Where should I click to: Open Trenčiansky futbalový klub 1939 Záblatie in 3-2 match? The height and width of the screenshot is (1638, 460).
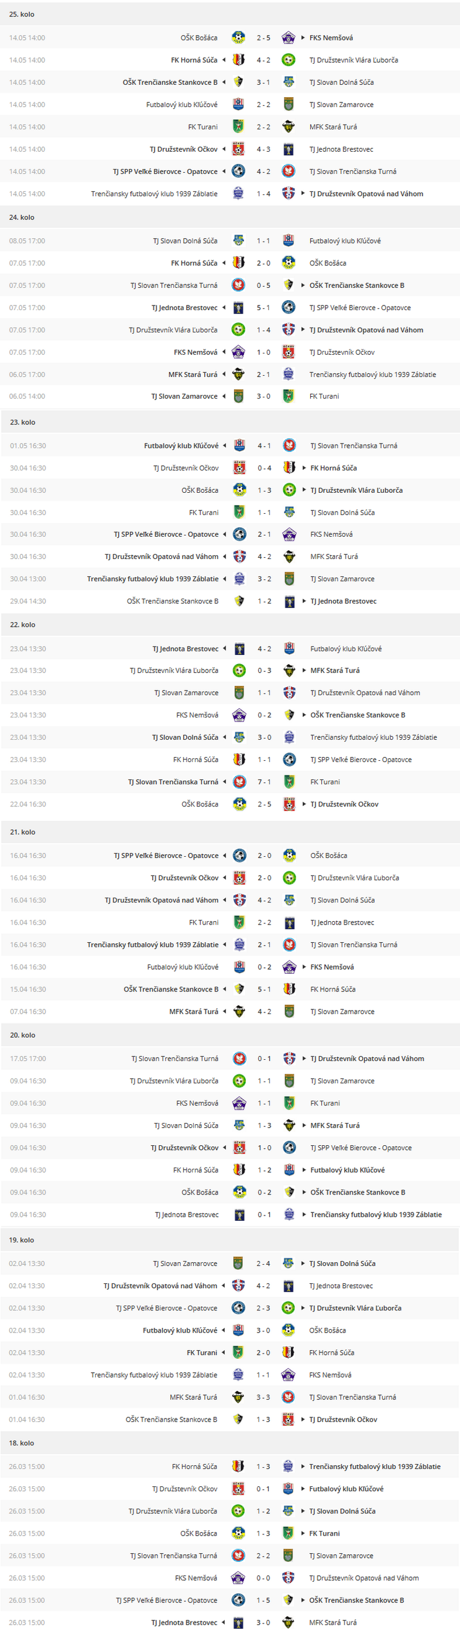click(x=153, y=579)
